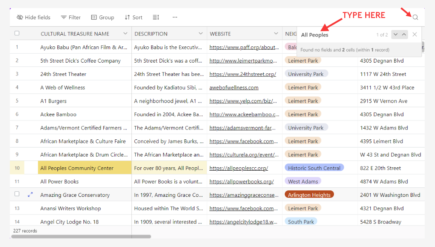
Task: Select All Peoples Community Center cell
Action: 85,168
